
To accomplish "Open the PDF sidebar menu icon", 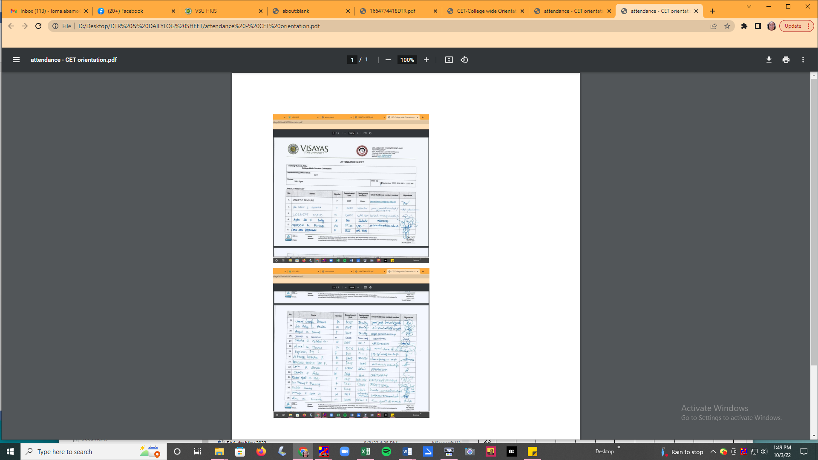I will [x=16, y=60].
